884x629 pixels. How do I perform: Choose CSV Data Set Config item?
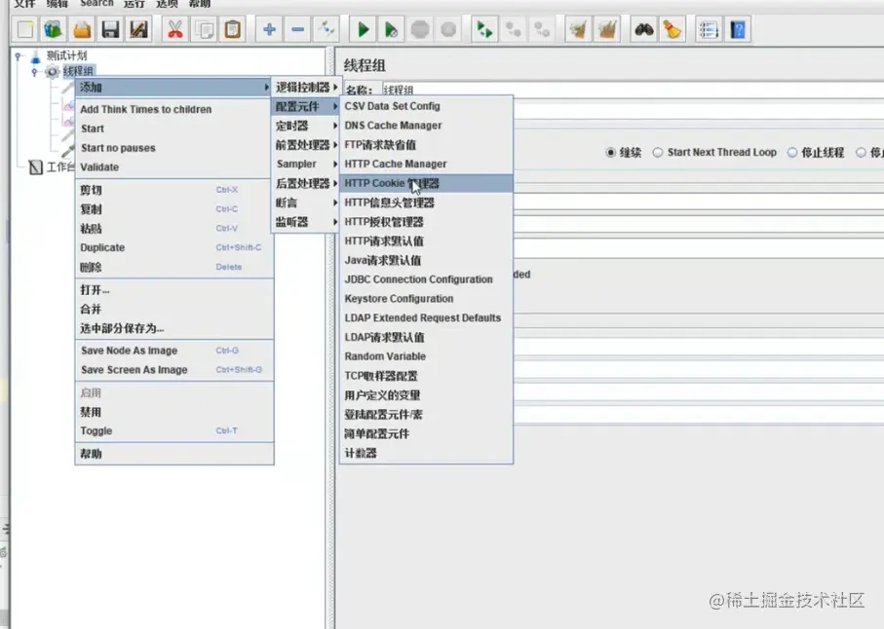click(x=426, y=106)
